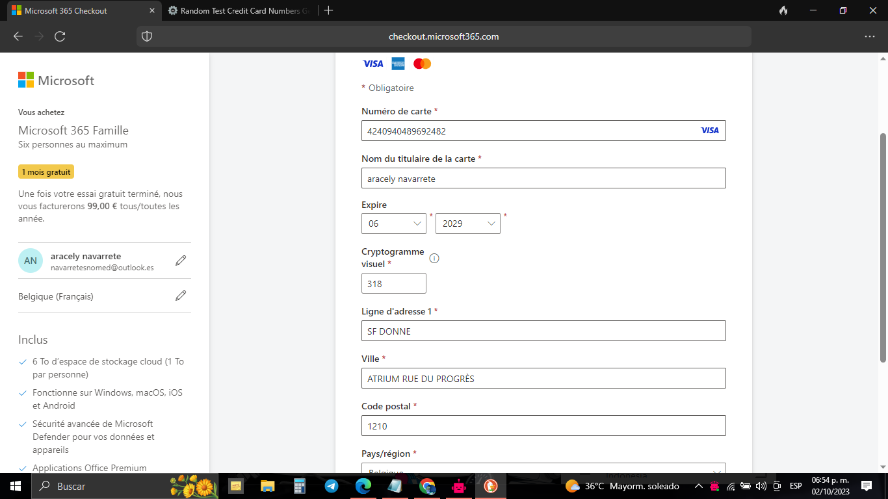Open the Pays/région dropdown

pos(543,468)
